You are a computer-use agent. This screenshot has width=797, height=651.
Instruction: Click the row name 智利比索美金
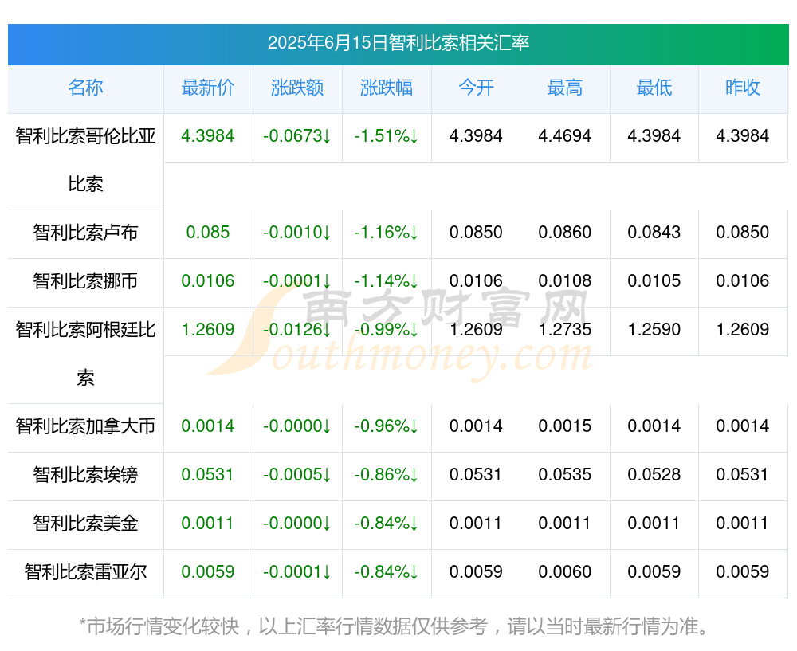pyautogui.click(x=85, y=524)
